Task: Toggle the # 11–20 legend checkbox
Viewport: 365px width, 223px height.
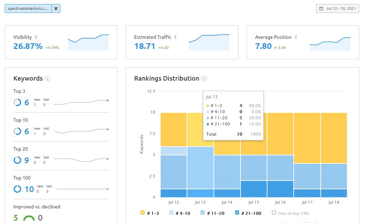Action: click(x=203, y=213)
